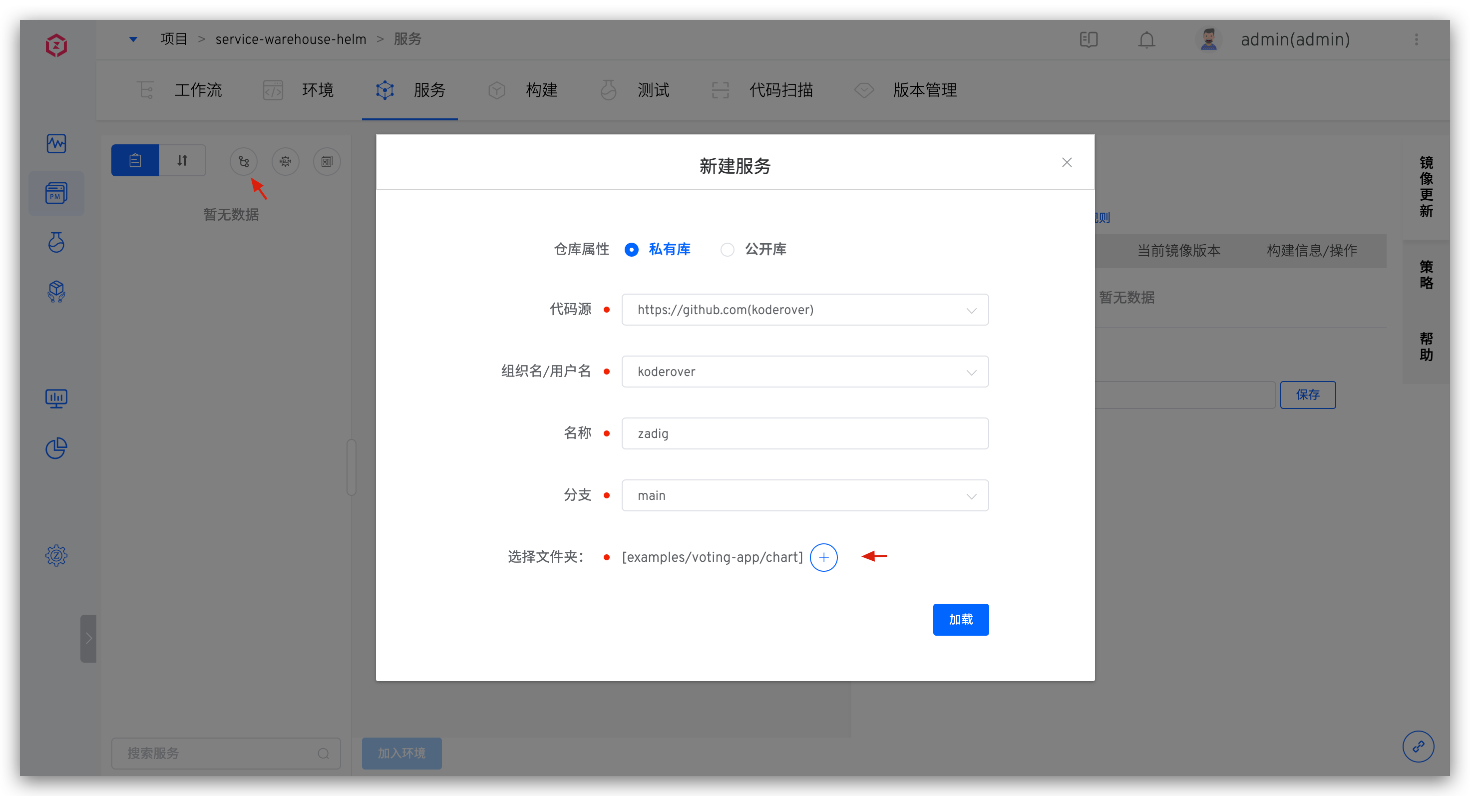This screenshot has width=1470, height=796.
Task: Switch to the 环境 tab
Action: [299, 90]
